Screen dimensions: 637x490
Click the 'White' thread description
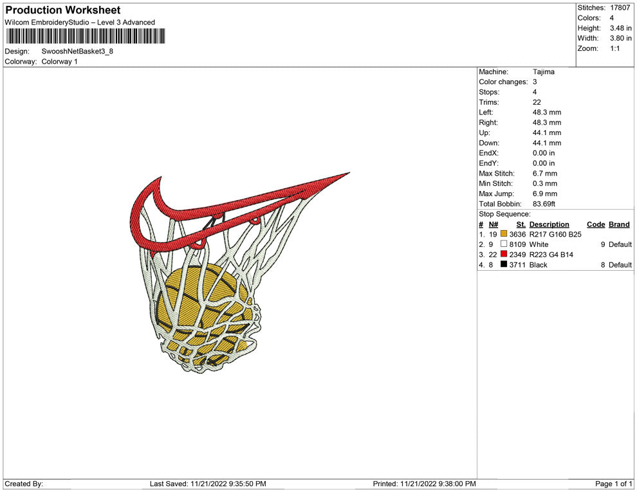[539, 244]
